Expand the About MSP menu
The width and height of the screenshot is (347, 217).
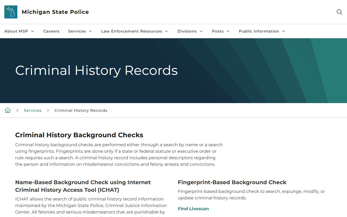[19, 31]
